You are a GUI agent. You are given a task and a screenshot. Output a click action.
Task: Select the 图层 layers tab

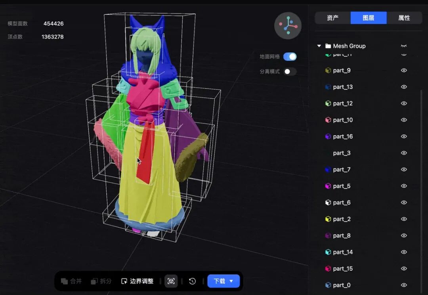pos(369,18)
